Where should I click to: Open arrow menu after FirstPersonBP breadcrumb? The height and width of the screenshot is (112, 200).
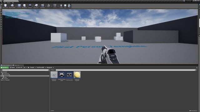click(45, 68)
